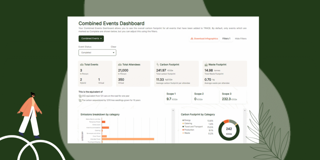Click the Carbon Footprint footprint icon

(157, 64)
